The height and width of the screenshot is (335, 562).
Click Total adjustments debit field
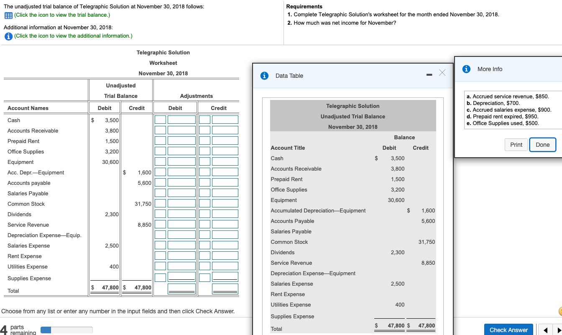[x=182, y=289]
